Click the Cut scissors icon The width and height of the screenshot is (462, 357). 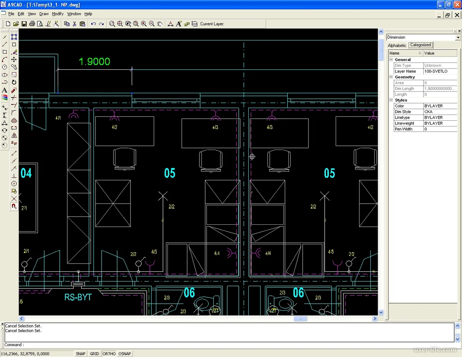(75, 24)
